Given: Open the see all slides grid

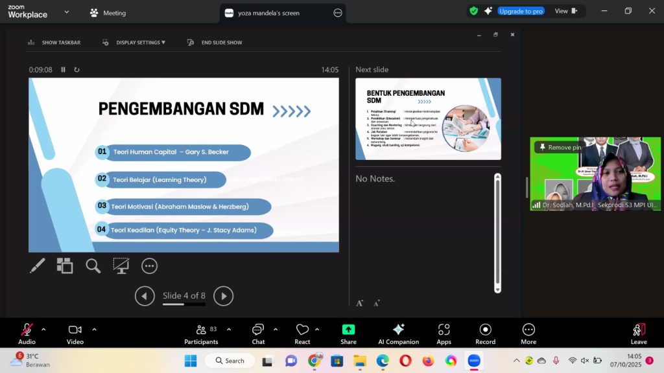Looking at the screenshot, I should 65,266.
